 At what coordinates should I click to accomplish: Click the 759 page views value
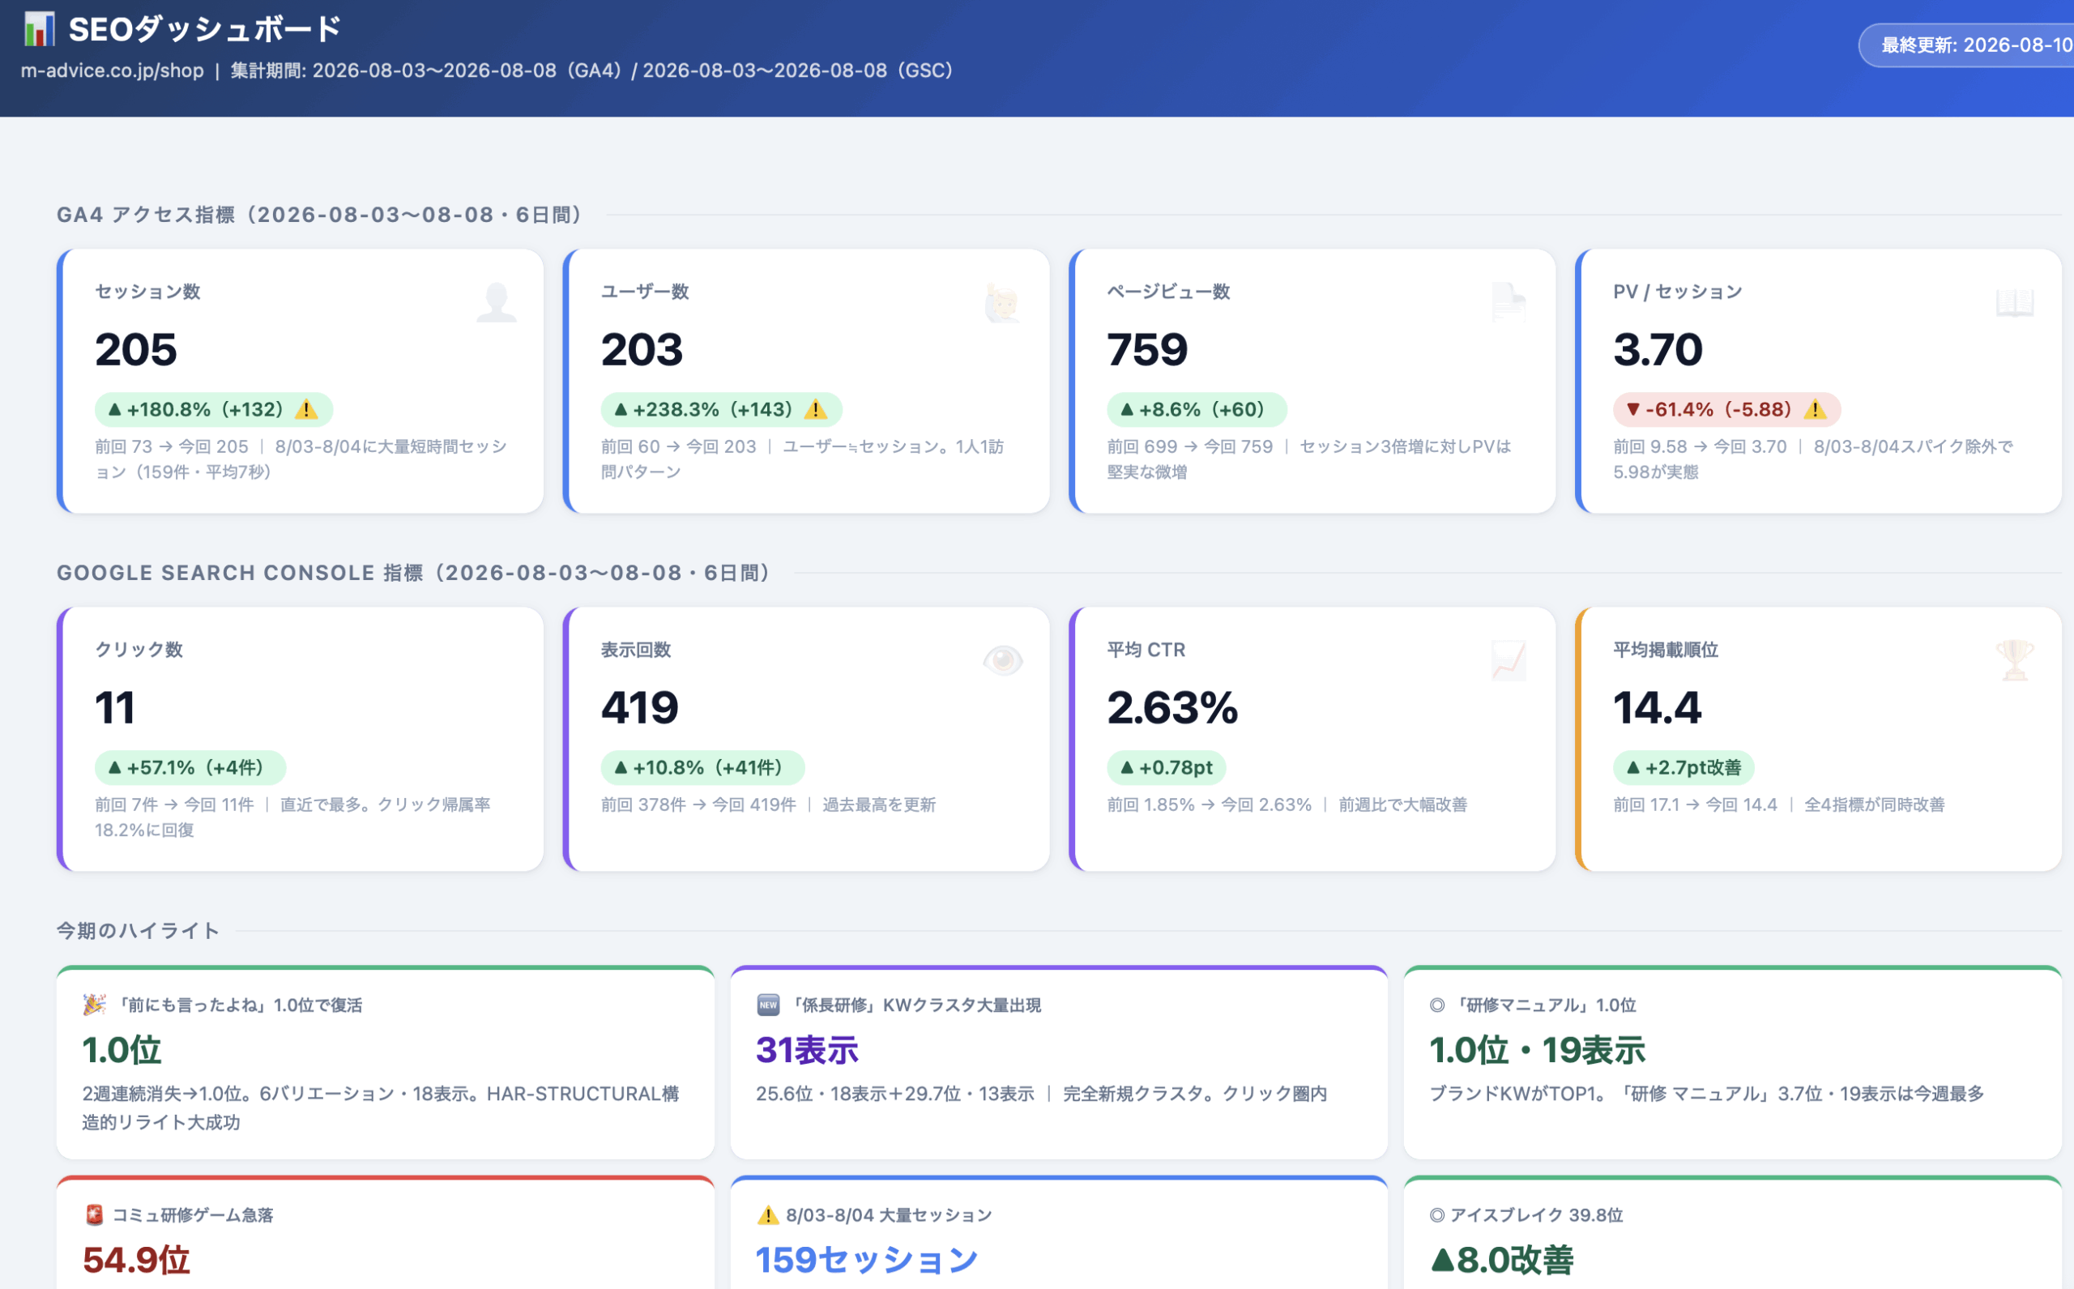(x=1147, y=349)
